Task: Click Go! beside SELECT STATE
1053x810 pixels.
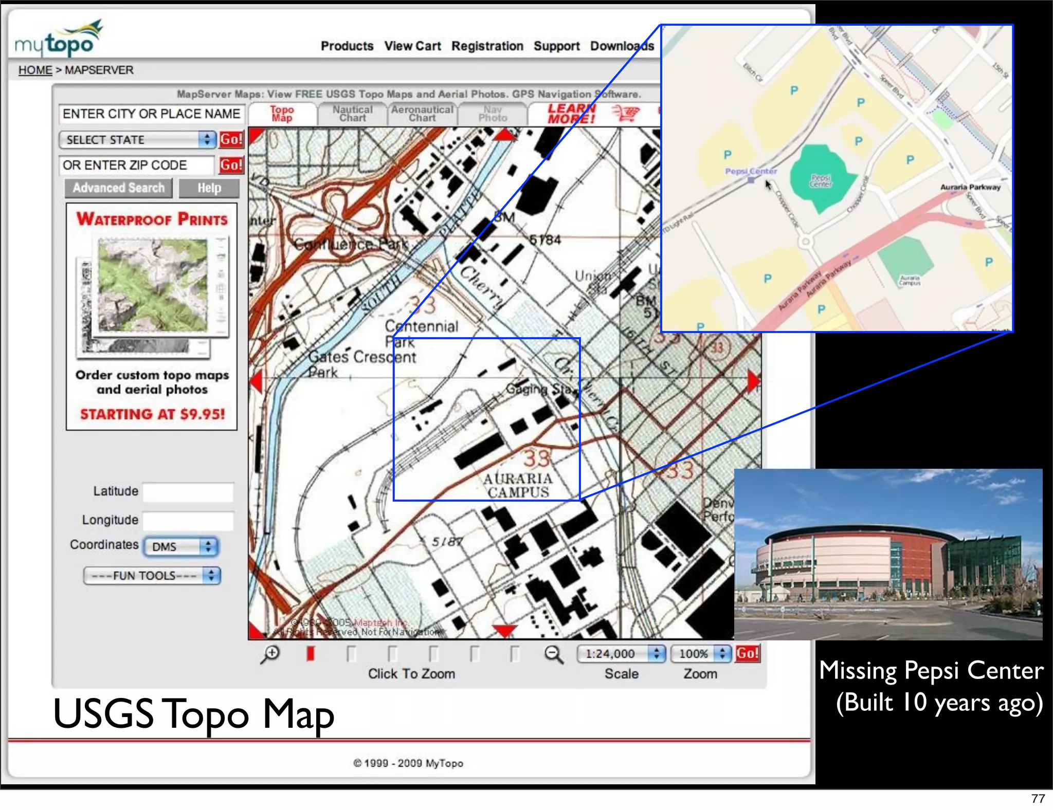Action: click(x=231, y=139)
